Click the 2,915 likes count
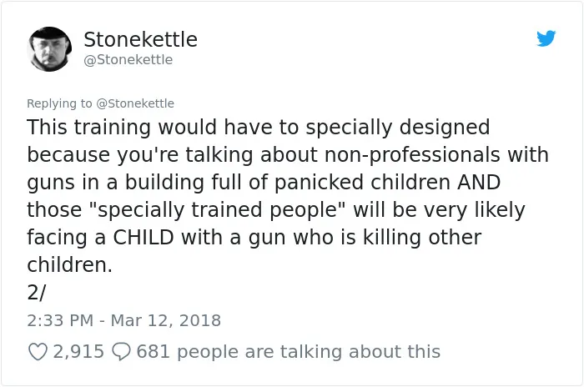The width and height of the screenshot is (584, 387). (78, 352)
